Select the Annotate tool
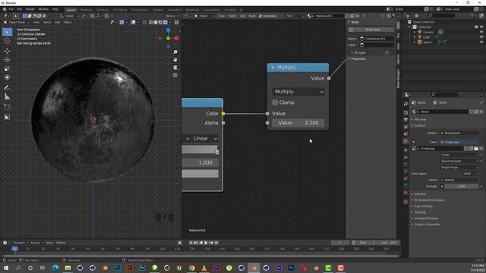This screenshot has height=273, width=486. point(7,88)
